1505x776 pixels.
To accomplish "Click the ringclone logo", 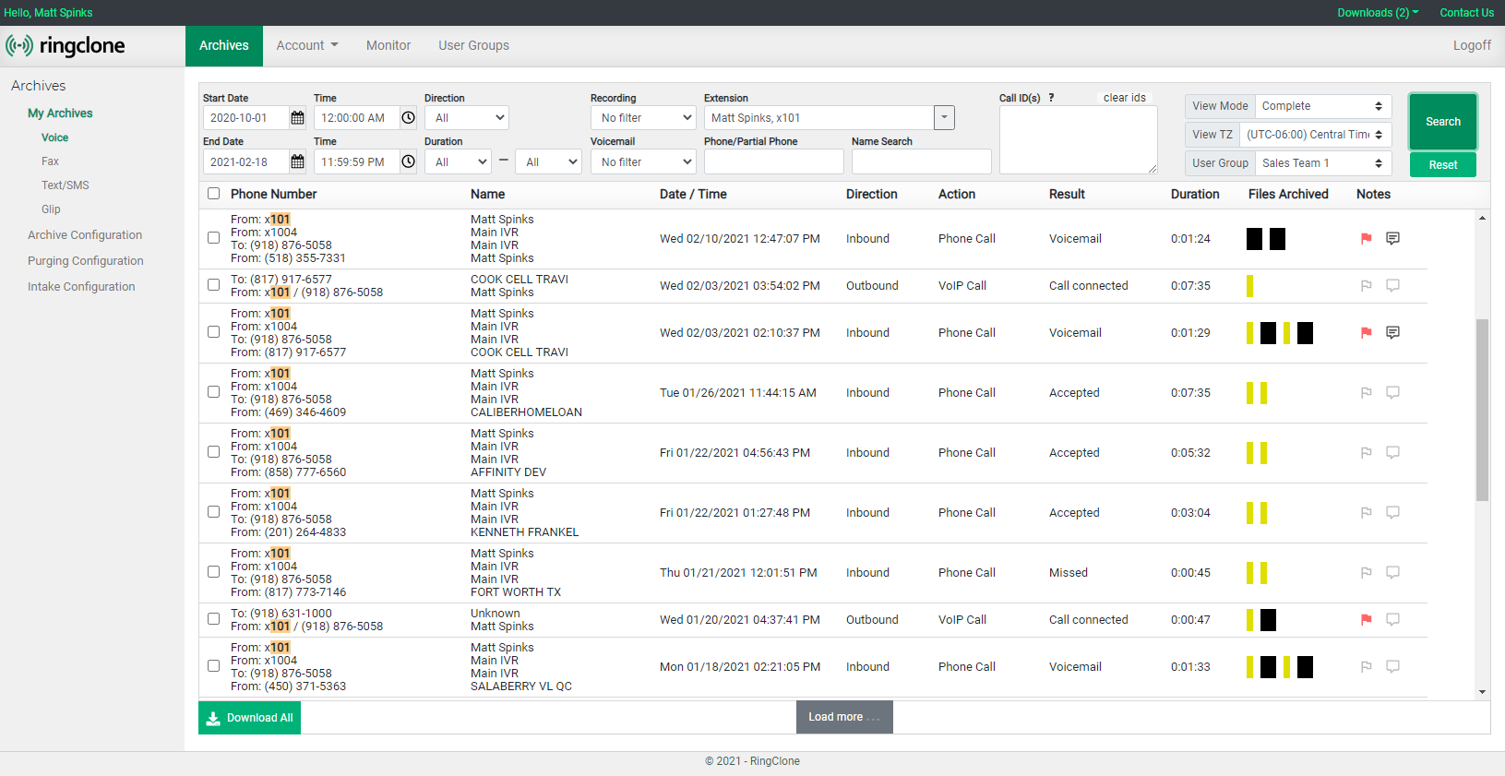I will (66, 45).
